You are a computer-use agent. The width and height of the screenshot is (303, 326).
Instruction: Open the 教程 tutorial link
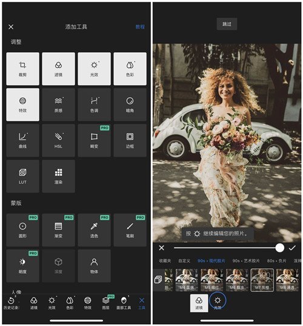click(x=140, y=27)
